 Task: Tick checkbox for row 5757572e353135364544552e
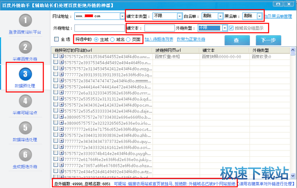tap(56, 56)
